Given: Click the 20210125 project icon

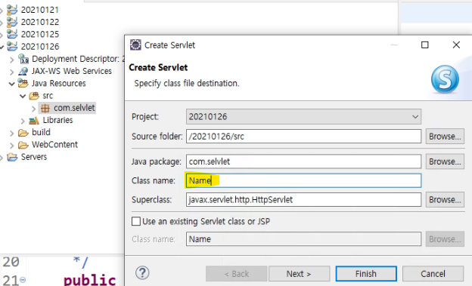Looking at the screenshot, I should (12, 34).
